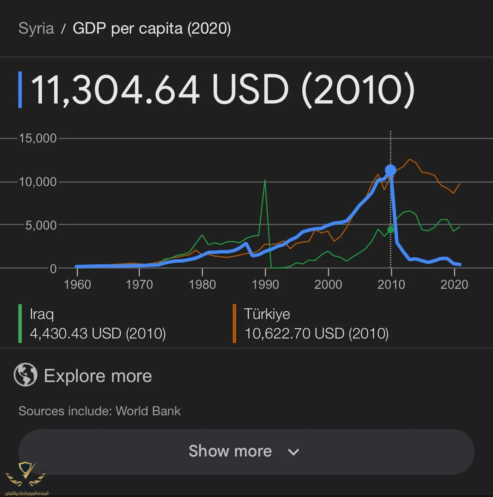493x497 pixels.
Task: Click the GDP per capita (2020) heading
Action: (x=152, y=29)
